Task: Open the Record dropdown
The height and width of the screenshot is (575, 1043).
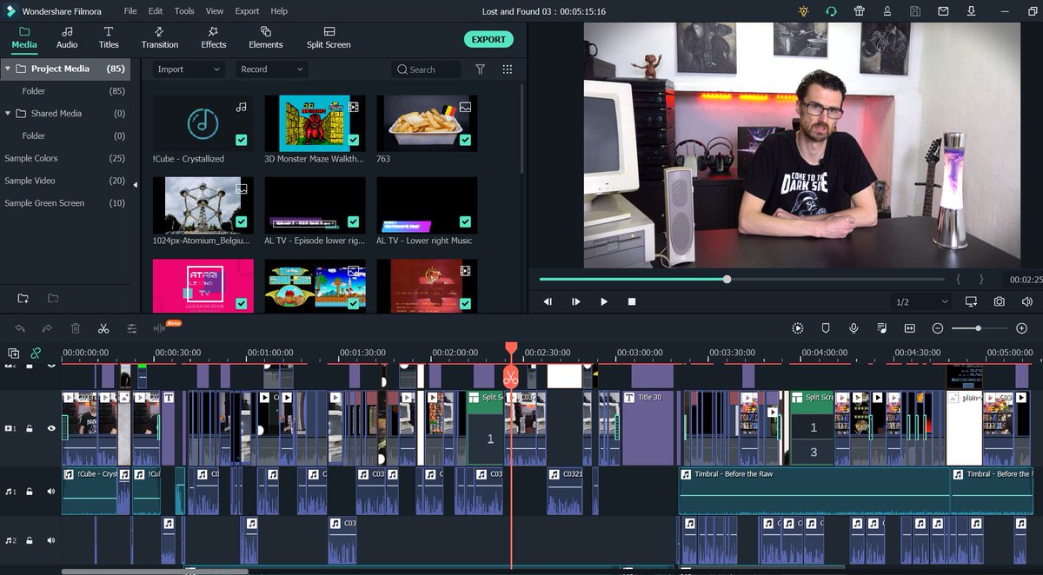Action: click(272, 69)
